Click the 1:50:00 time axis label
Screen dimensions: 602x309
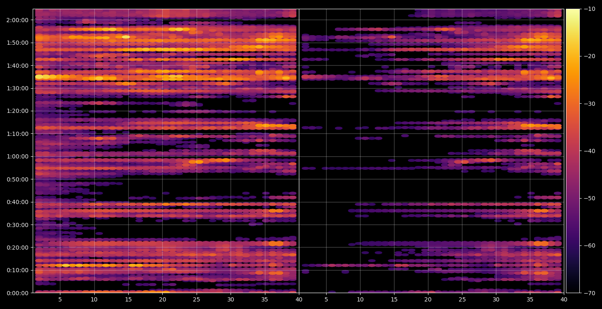pyautogui.click(x=18, y=43)
